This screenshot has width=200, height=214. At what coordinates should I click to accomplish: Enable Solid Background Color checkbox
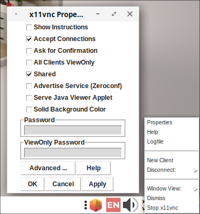pyautogui.click(x=29, y=109)
